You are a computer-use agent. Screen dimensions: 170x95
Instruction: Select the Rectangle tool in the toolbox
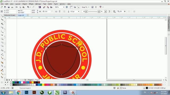[x=2, y=39]
